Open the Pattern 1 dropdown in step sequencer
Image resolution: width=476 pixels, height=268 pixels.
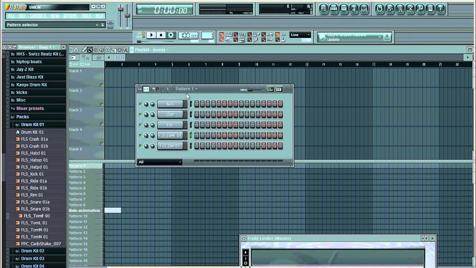(x=186, y=89)
